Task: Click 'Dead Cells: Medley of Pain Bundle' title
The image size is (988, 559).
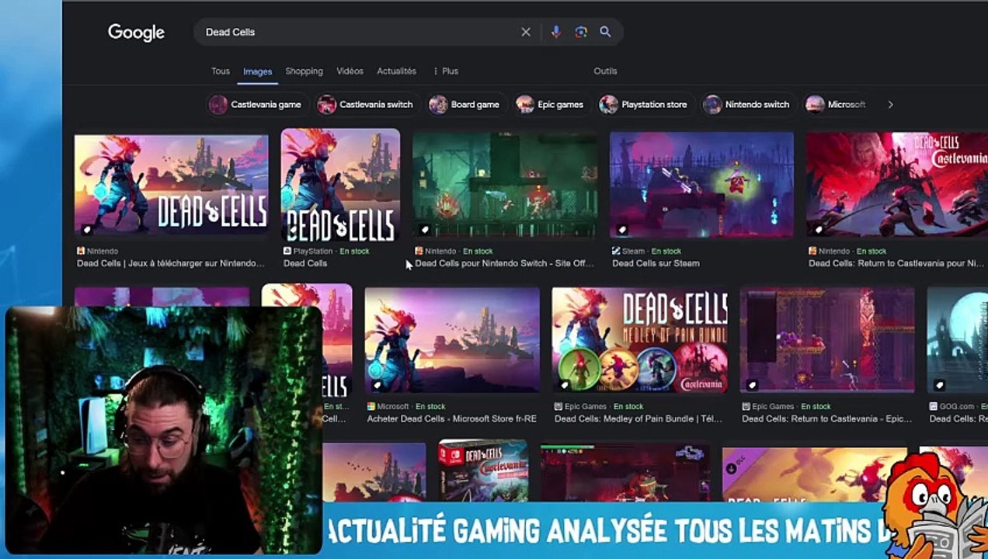Action: [x=638, y=418]
